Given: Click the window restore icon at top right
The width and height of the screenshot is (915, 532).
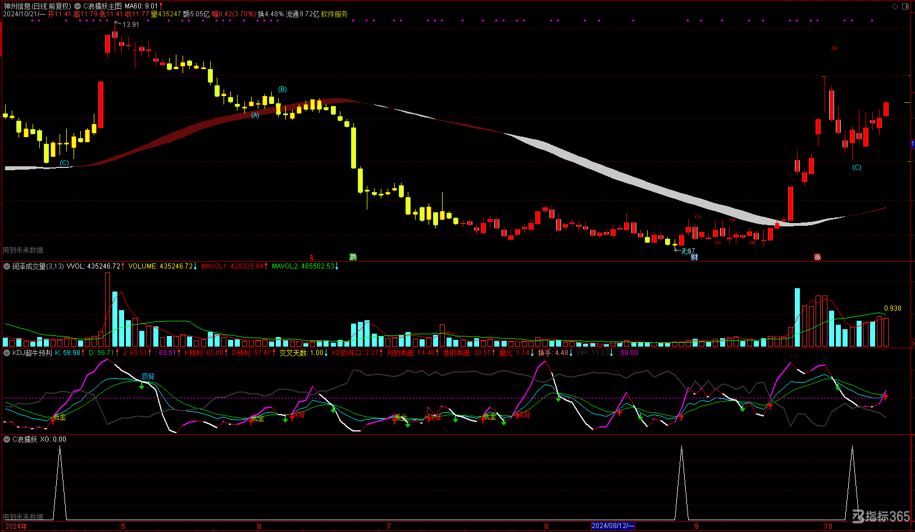Looking at the screenshot, I should (x=905, y=6).
